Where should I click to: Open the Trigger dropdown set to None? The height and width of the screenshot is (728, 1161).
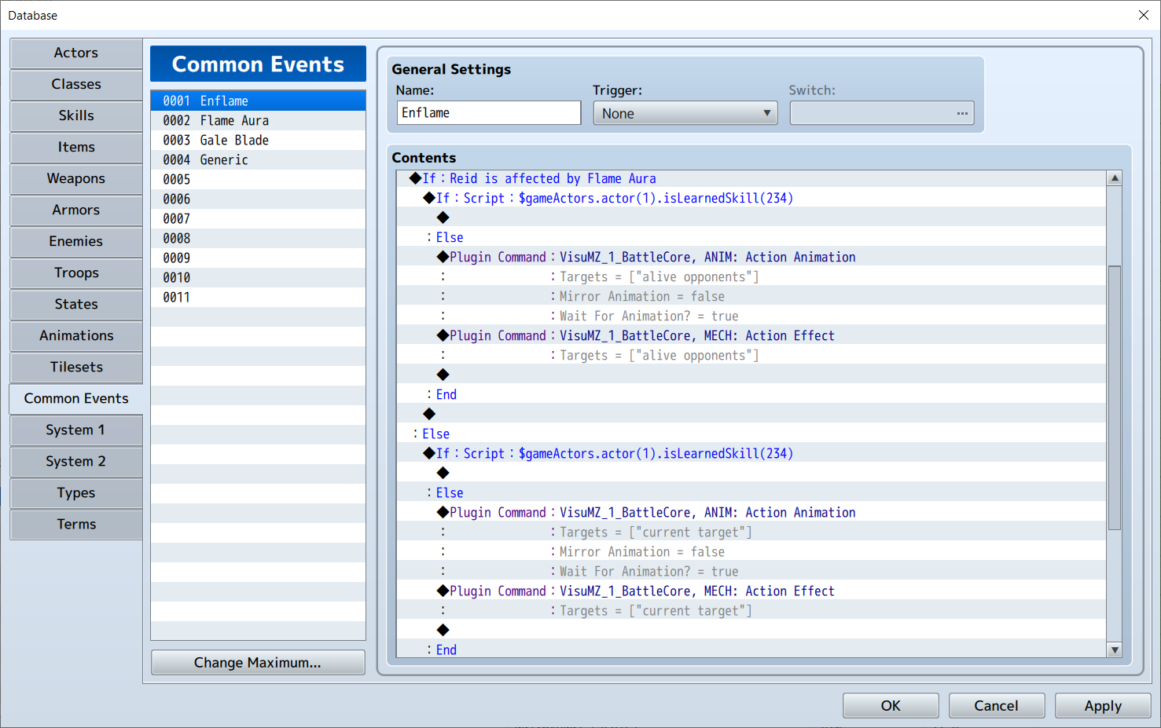[x=685, y=113]
